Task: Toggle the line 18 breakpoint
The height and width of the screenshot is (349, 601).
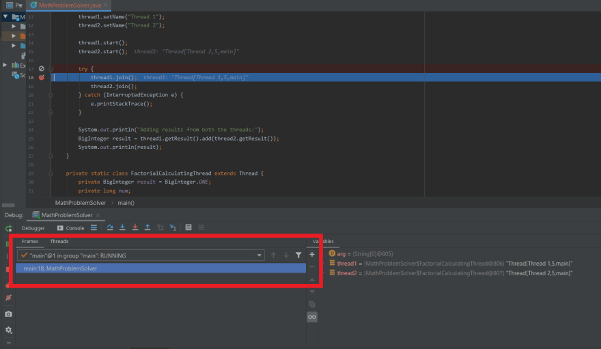Action: click(42, 77)
